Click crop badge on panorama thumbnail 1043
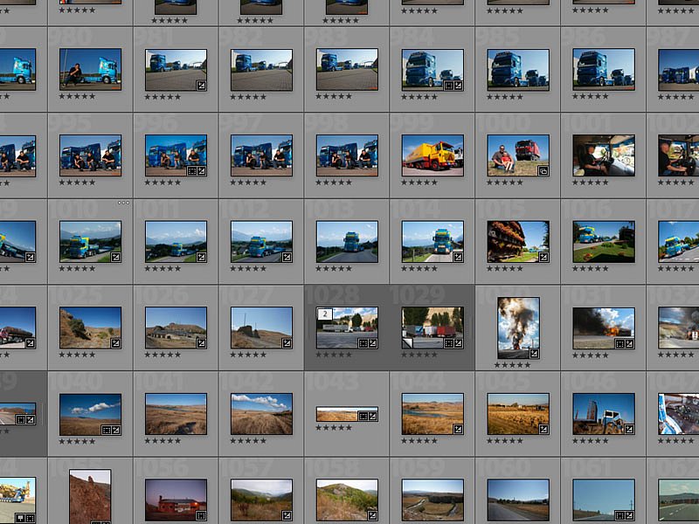 click(363, 417)
